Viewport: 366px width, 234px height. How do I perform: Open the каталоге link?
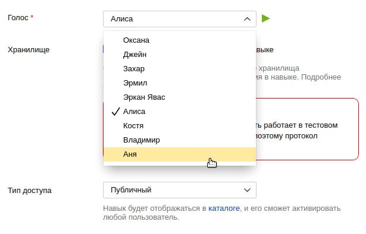pyautogui.click(x=224, y=208)
